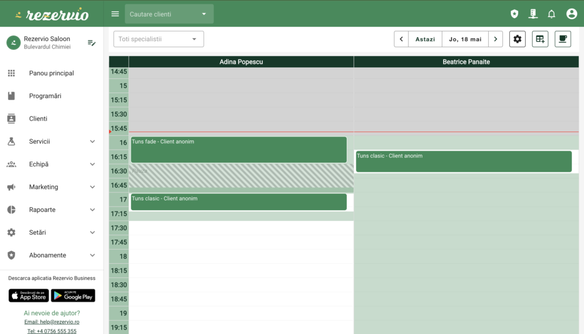Click the add appointment table icon
Image resolution: width=584 pixels, height=334 pixels.
point(540,39)
